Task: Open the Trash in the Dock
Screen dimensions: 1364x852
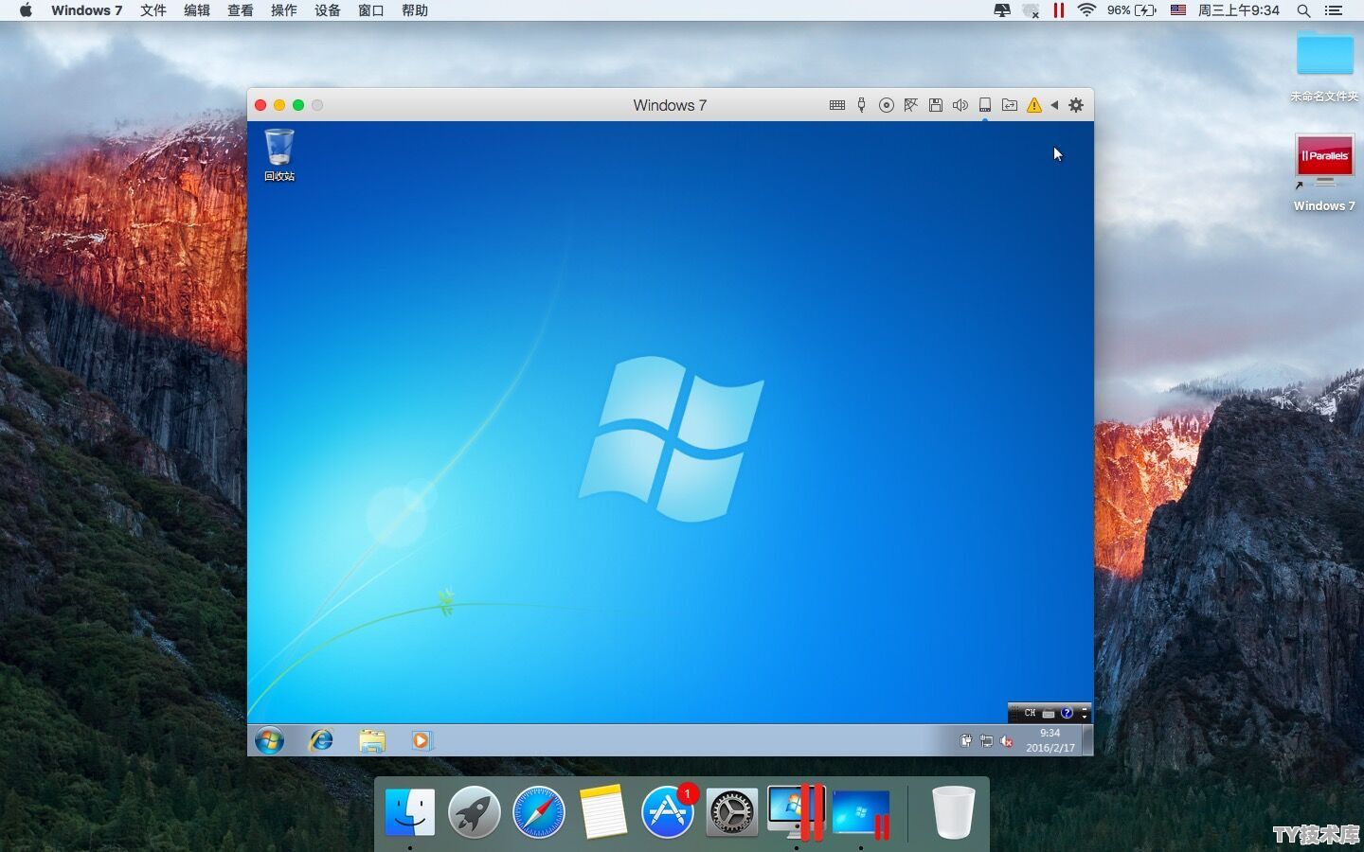Action: tap(953, 812)
